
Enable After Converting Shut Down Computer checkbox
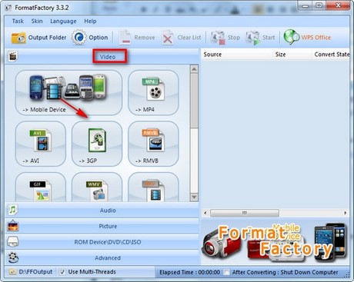[x=226, y=272]
